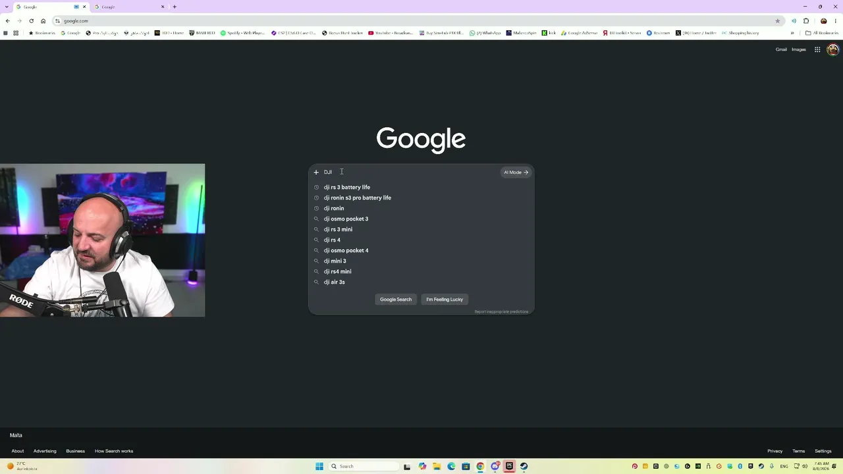Viewport: 843px width, 474px height.
Task: Select suggestion 'dji air 3s'
Action: [421, 282]
